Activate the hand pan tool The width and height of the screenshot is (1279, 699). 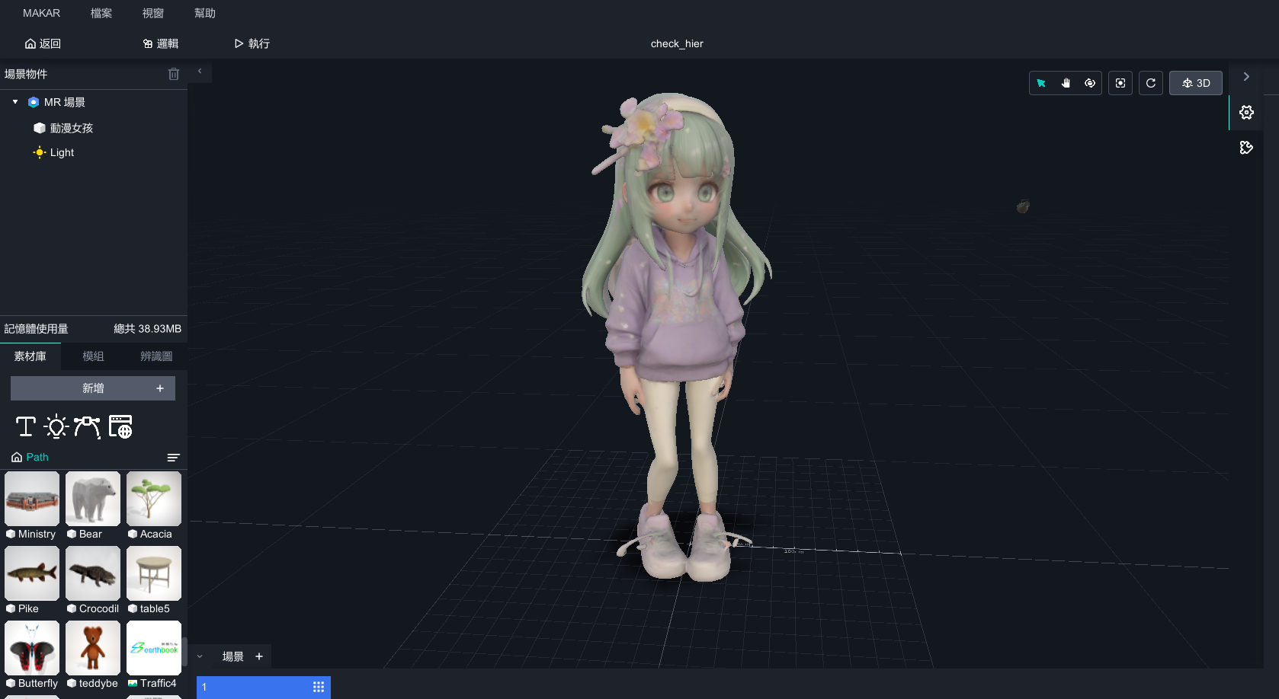point(1066,83)
